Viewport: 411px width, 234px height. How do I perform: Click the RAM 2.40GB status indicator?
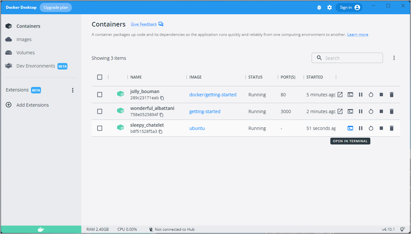97,229
